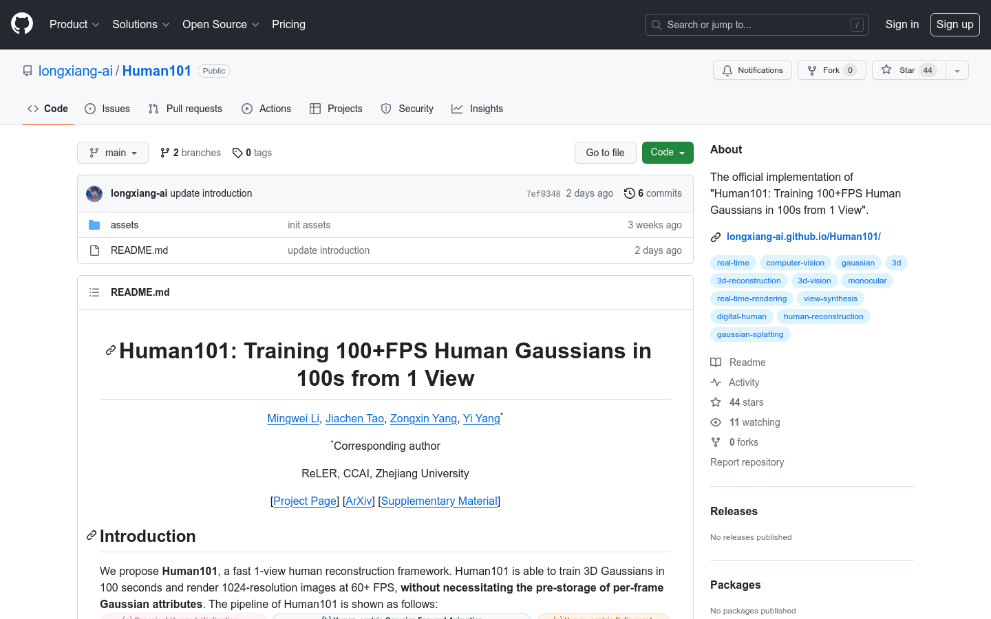991x619 pixels.
Task: Open the assets folder icon
Action: click(x=94, y=225)
